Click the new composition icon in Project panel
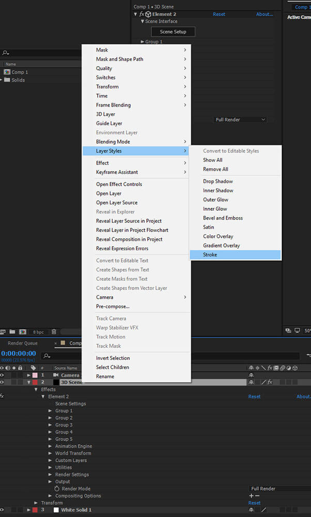Viewport: 311px width, 517px height. (x=22, y=332)
